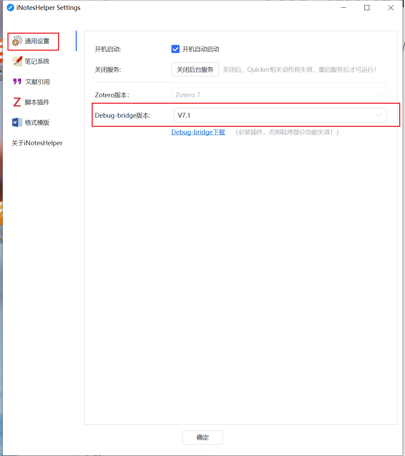The height and width of the screenshot is (456, 405).
Task: Close the iNotesHelper Settings window
Action: (391, 7)
